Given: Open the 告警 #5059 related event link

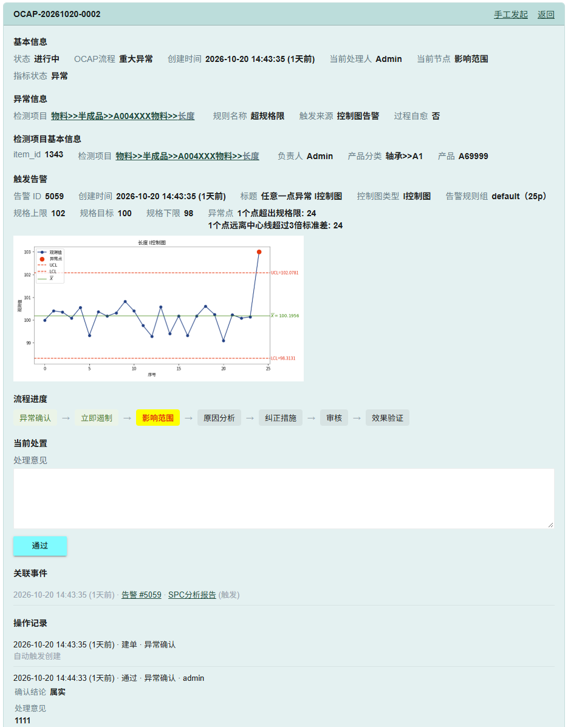Looking at the screenshot, I should pos(142,595).
